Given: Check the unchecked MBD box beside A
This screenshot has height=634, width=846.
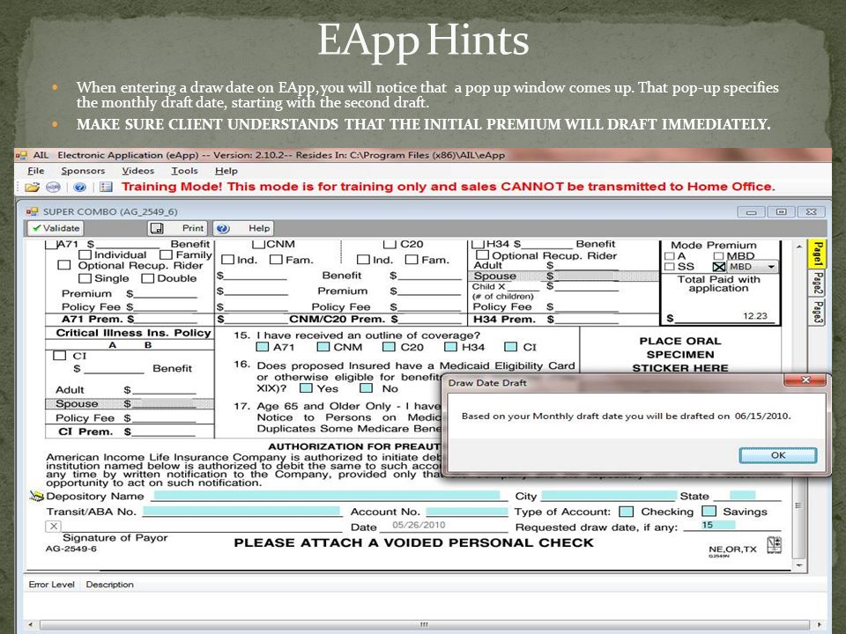Looking at the screenshot, I should pyautogui.click(x=718, y=256).
